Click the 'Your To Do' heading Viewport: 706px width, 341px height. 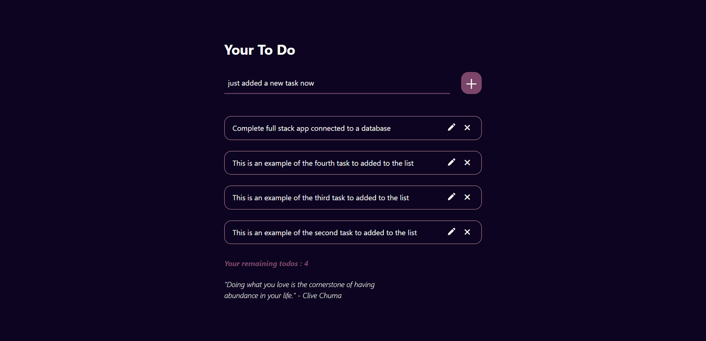point(259,50)
